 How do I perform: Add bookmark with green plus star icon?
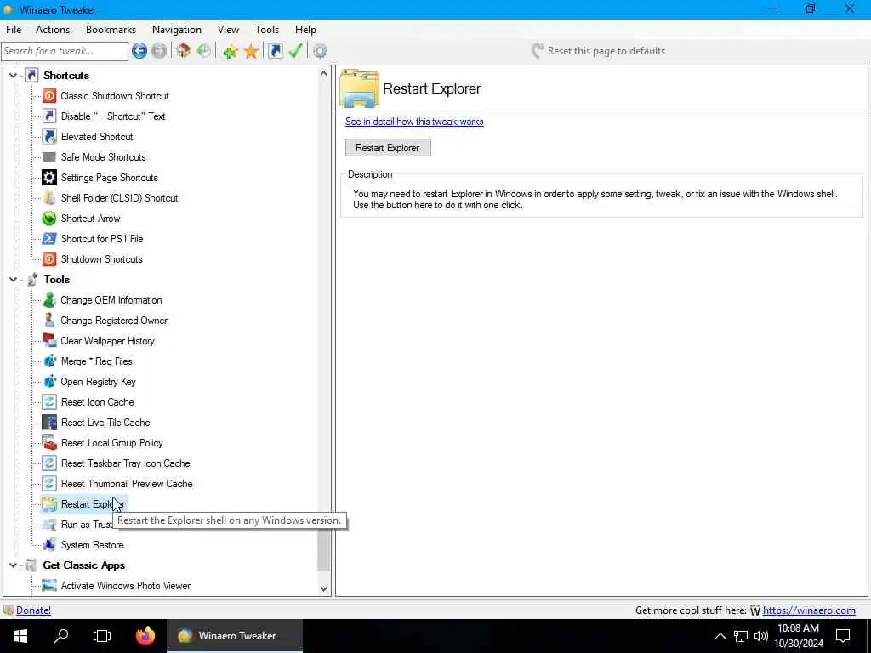click(x=230, y=51)
